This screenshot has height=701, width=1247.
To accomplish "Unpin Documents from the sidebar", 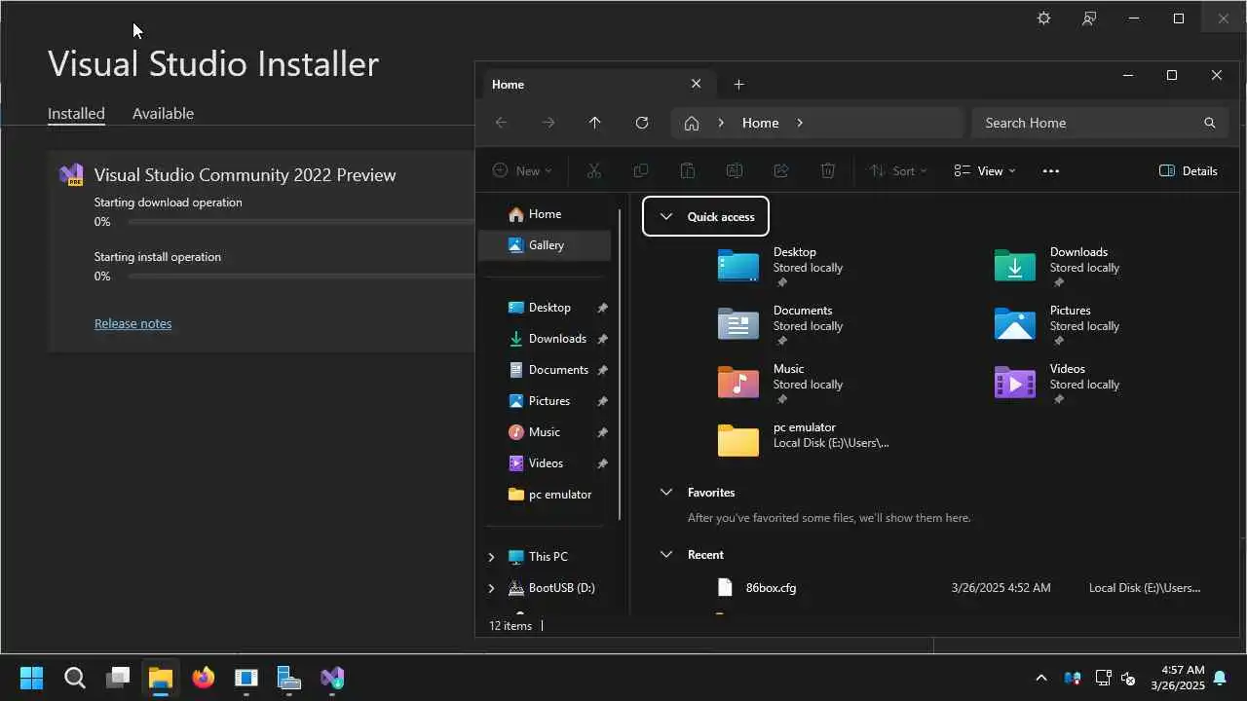I will pos(602,370).
